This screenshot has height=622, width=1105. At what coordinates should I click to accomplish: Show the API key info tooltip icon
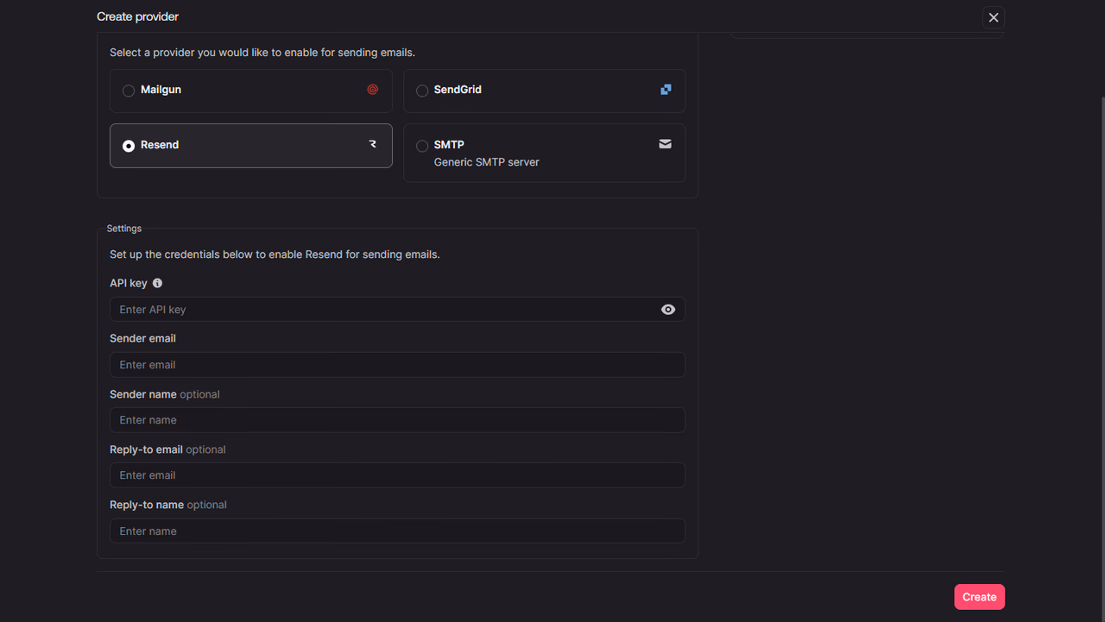point(157,283)
